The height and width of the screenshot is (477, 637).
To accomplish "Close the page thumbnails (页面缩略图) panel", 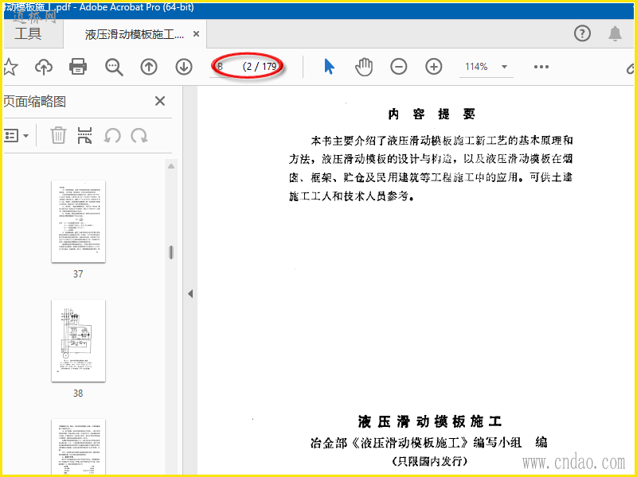I will (x=160, y=101).
